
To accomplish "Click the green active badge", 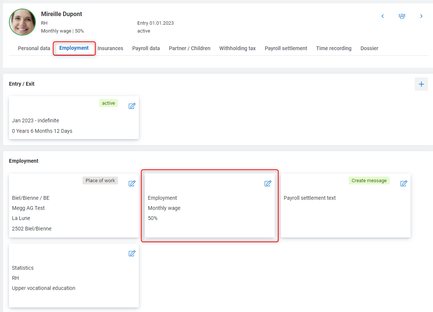I will tap(109, 103).
